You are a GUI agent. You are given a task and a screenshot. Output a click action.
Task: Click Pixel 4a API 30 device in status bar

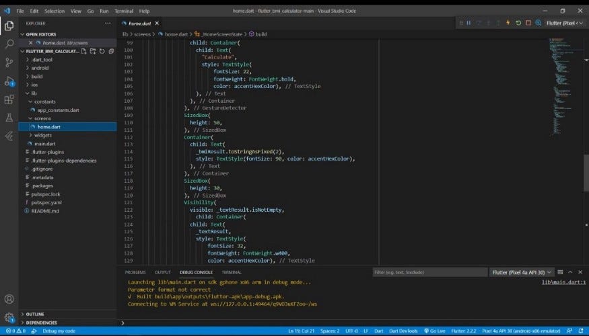coord(521,331)
